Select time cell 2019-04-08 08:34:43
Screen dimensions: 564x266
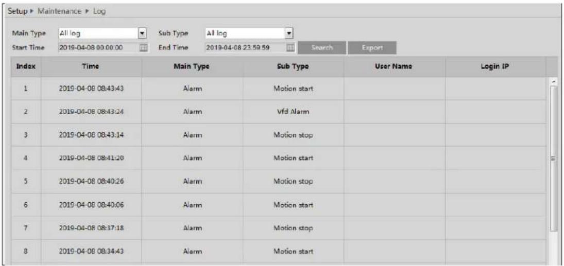91,251
